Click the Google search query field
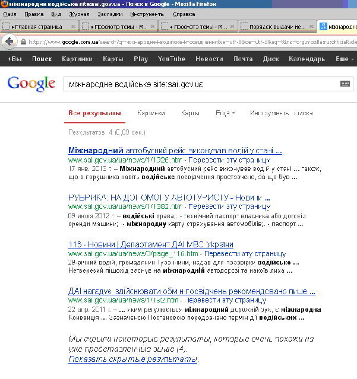 tap(201, 84)
